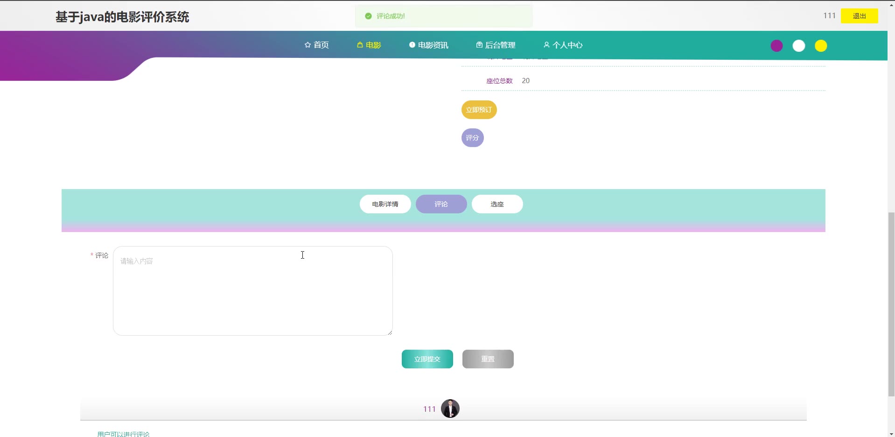Open the 电影资讯 navigation item
Viewport: 895px width, 437px height.
(428, 45)
